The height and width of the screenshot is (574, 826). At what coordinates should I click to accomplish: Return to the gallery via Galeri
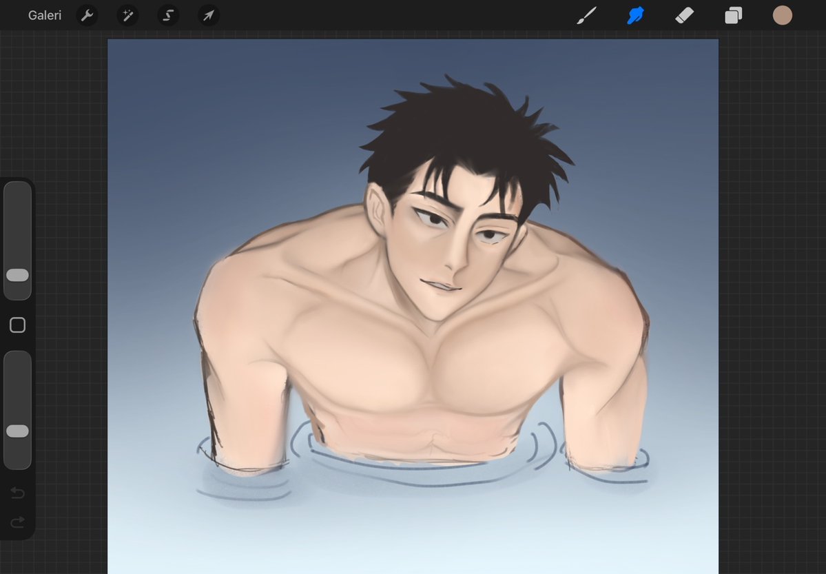[x=45, y=15]
